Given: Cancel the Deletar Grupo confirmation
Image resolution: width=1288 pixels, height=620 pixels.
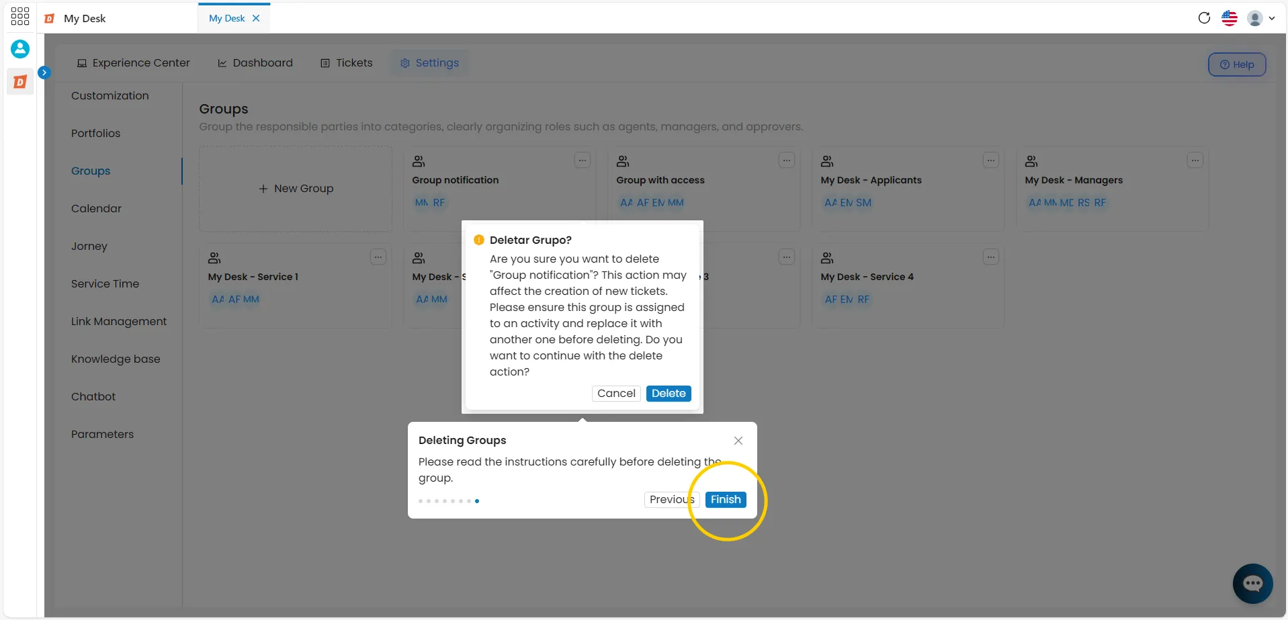Looking at the screenshot, I should pyautogui.click(x=616, y=394).
